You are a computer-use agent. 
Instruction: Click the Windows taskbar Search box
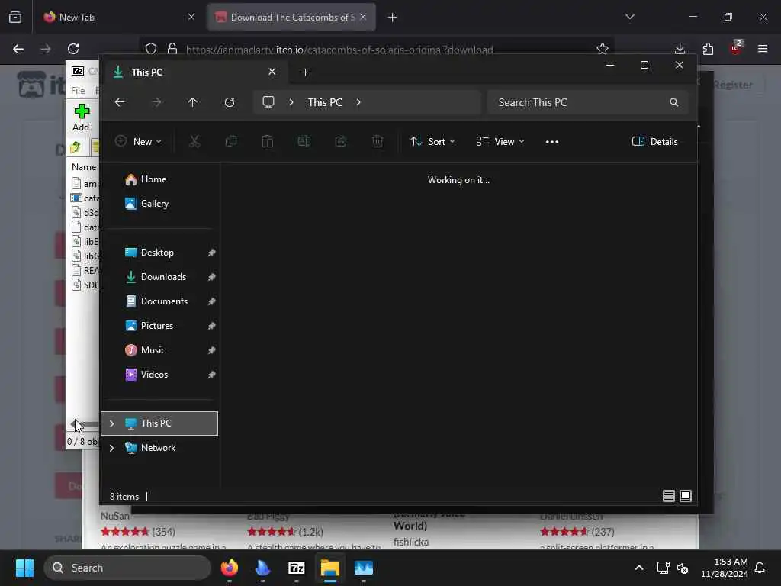point(127,568)
